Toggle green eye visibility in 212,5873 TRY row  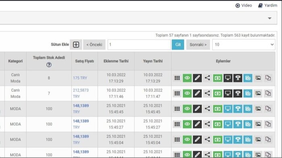click(187, 93)
